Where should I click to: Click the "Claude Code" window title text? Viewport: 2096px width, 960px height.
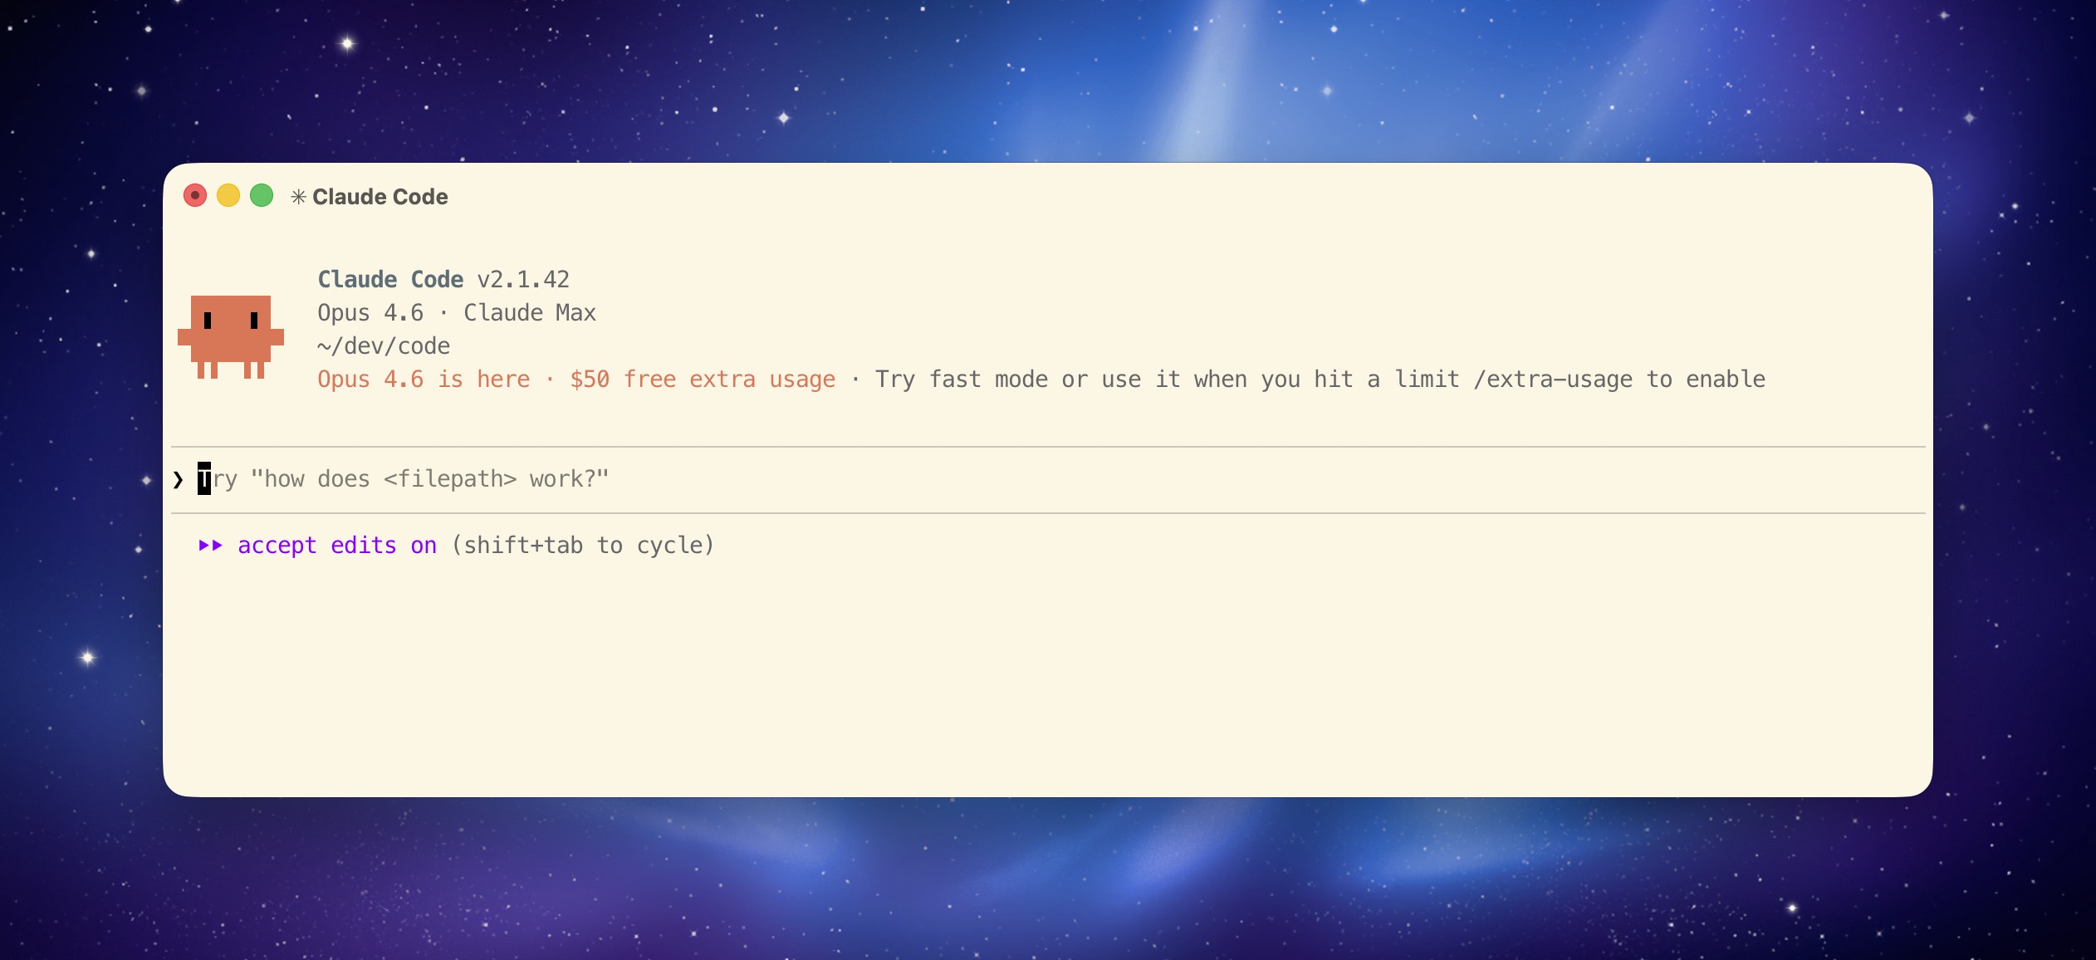(x=380, y=197)
